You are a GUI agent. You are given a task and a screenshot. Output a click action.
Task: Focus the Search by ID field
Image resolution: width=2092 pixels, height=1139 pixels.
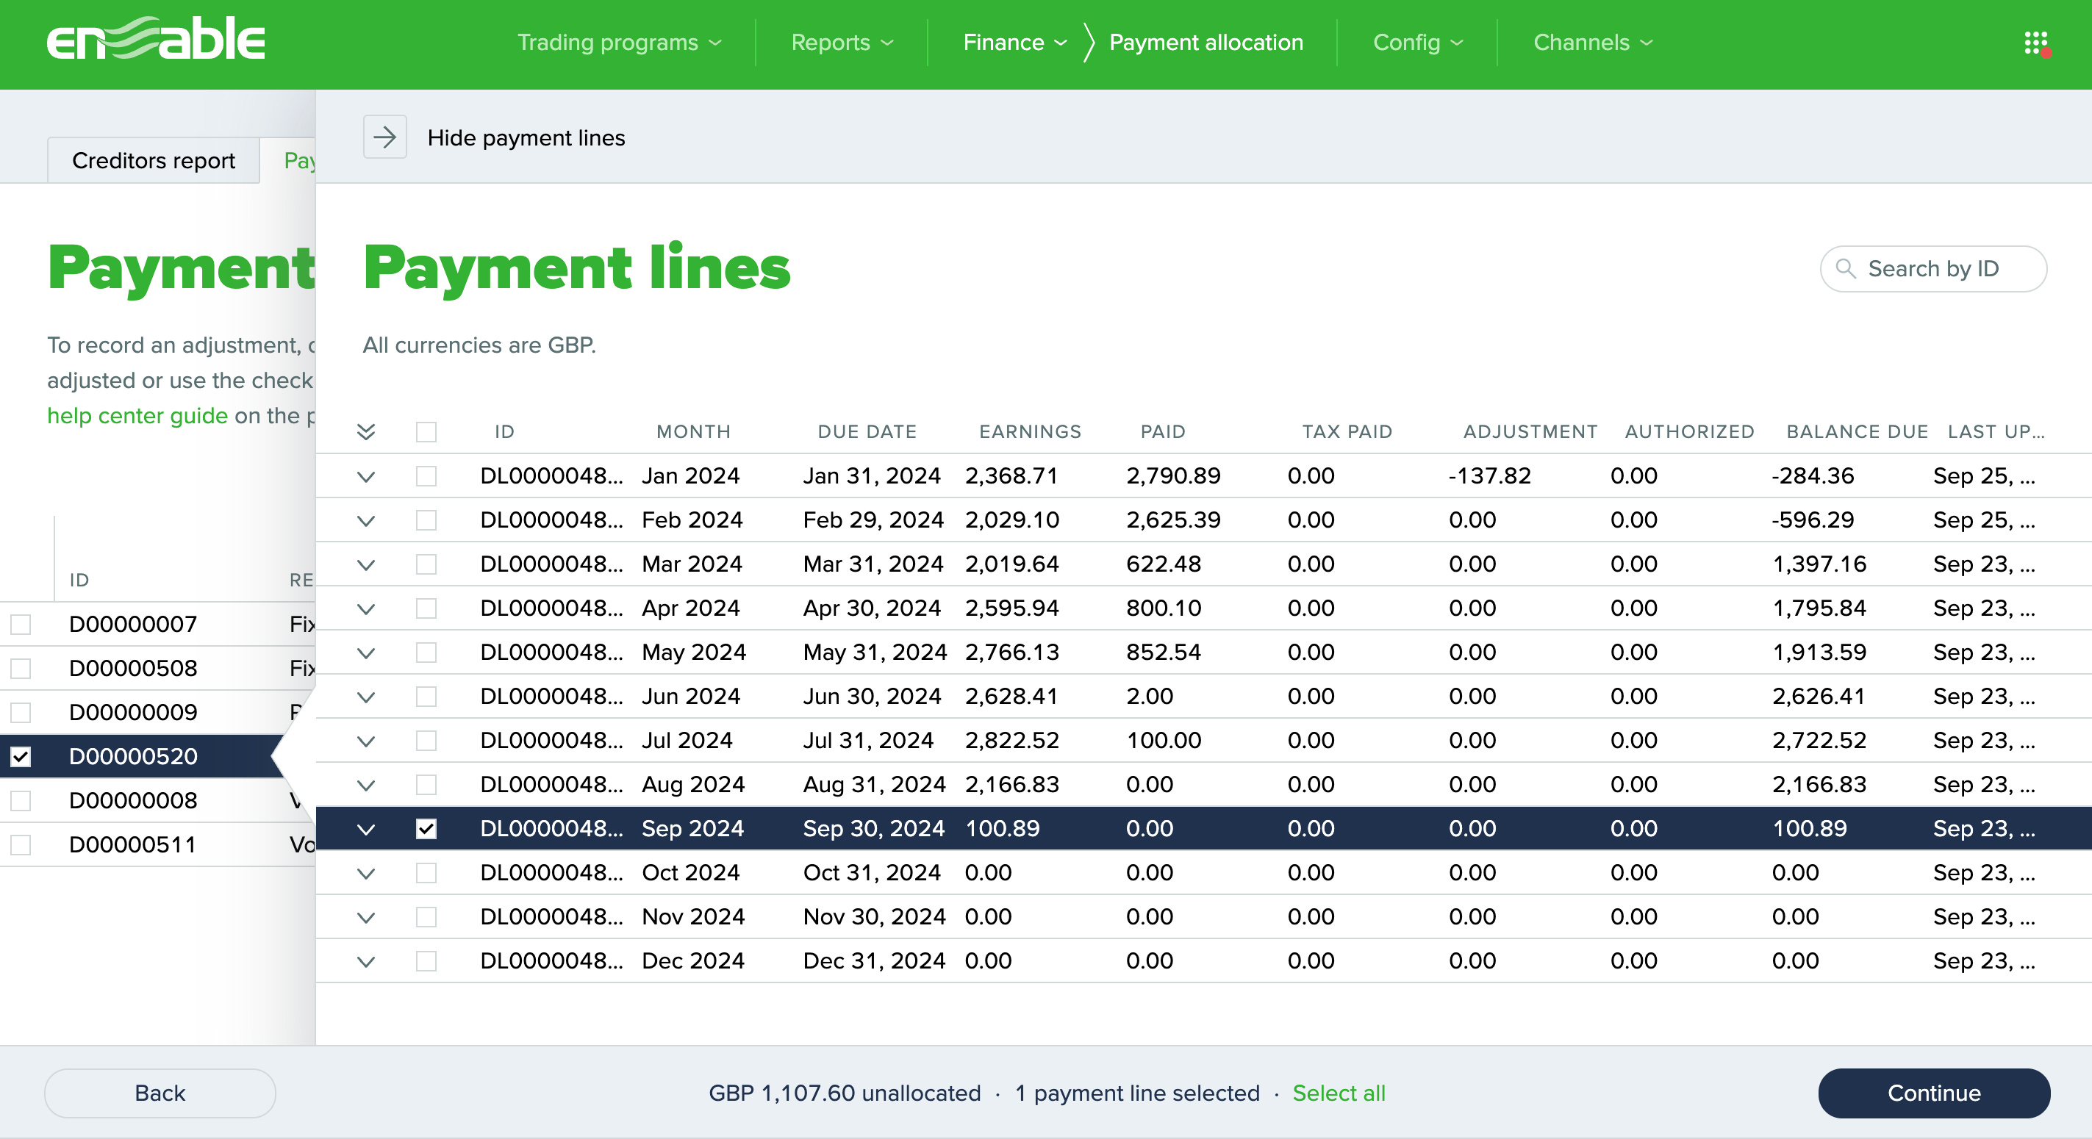(1932, 269)
